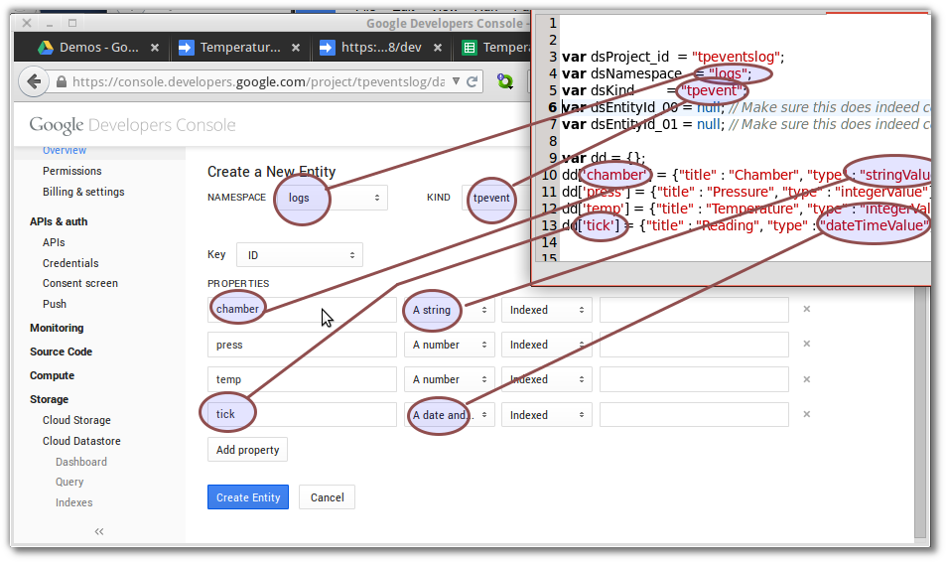Click the tick property name field
947x563 pixels.
point(302,414)
